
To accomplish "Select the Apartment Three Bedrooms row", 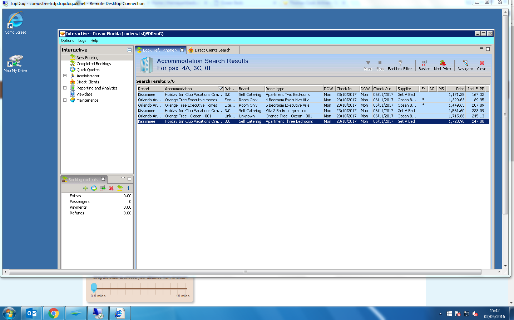I will click(313, 121).
